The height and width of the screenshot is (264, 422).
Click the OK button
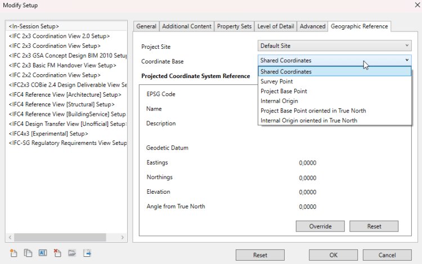pos(333,255)
